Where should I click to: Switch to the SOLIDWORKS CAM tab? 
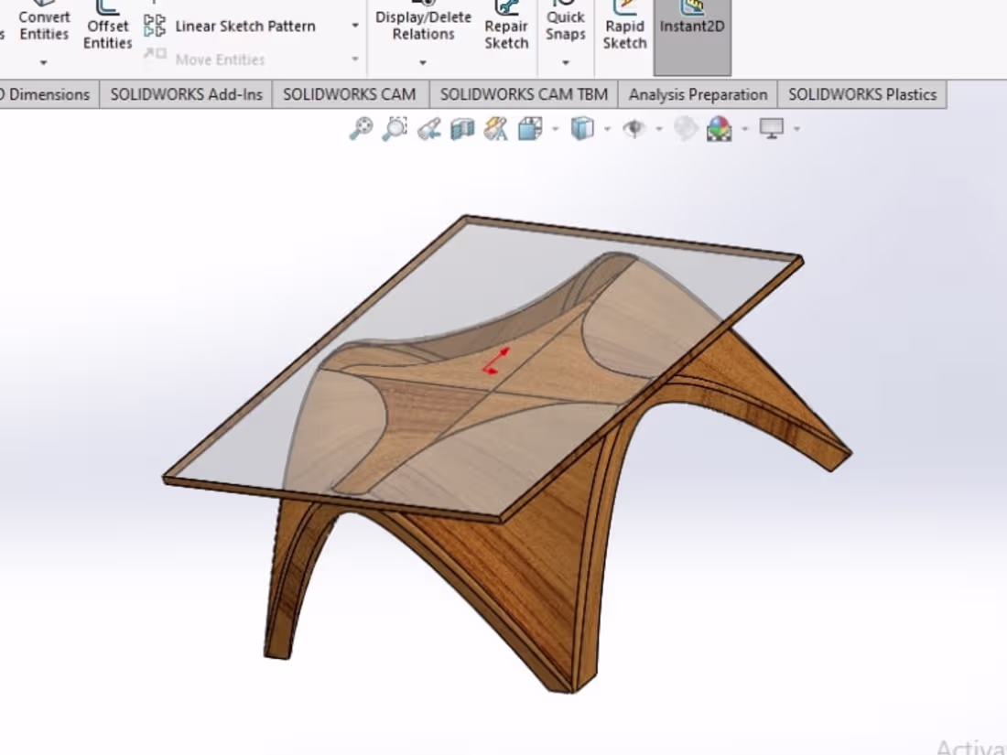pyautogui.click(x=351, y=93)
